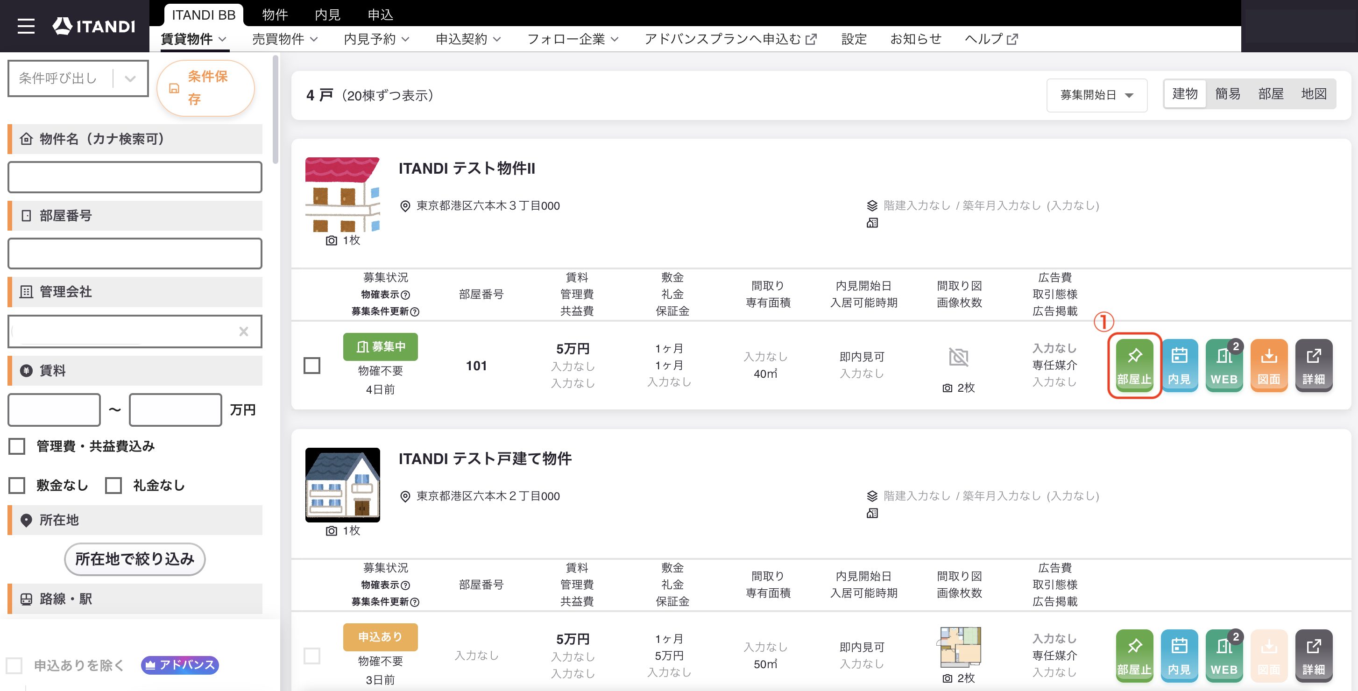Switch view to 簡易
The height and width of the screenshot is (691, 1358).
point(1228,94)
